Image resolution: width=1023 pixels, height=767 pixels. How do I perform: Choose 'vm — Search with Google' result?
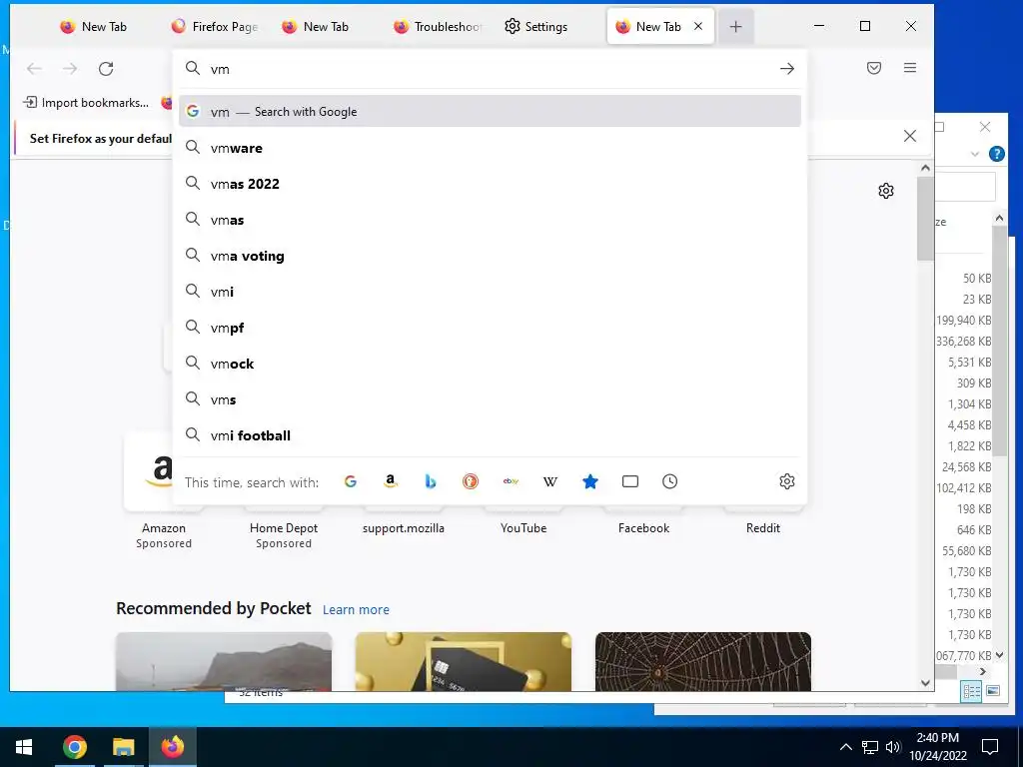(490, 112)
